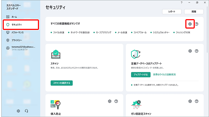Image resolution: width=209 pixels, height=117 pixels.
Task: Click the scan laptop shield icon
Action: point(56,54)
